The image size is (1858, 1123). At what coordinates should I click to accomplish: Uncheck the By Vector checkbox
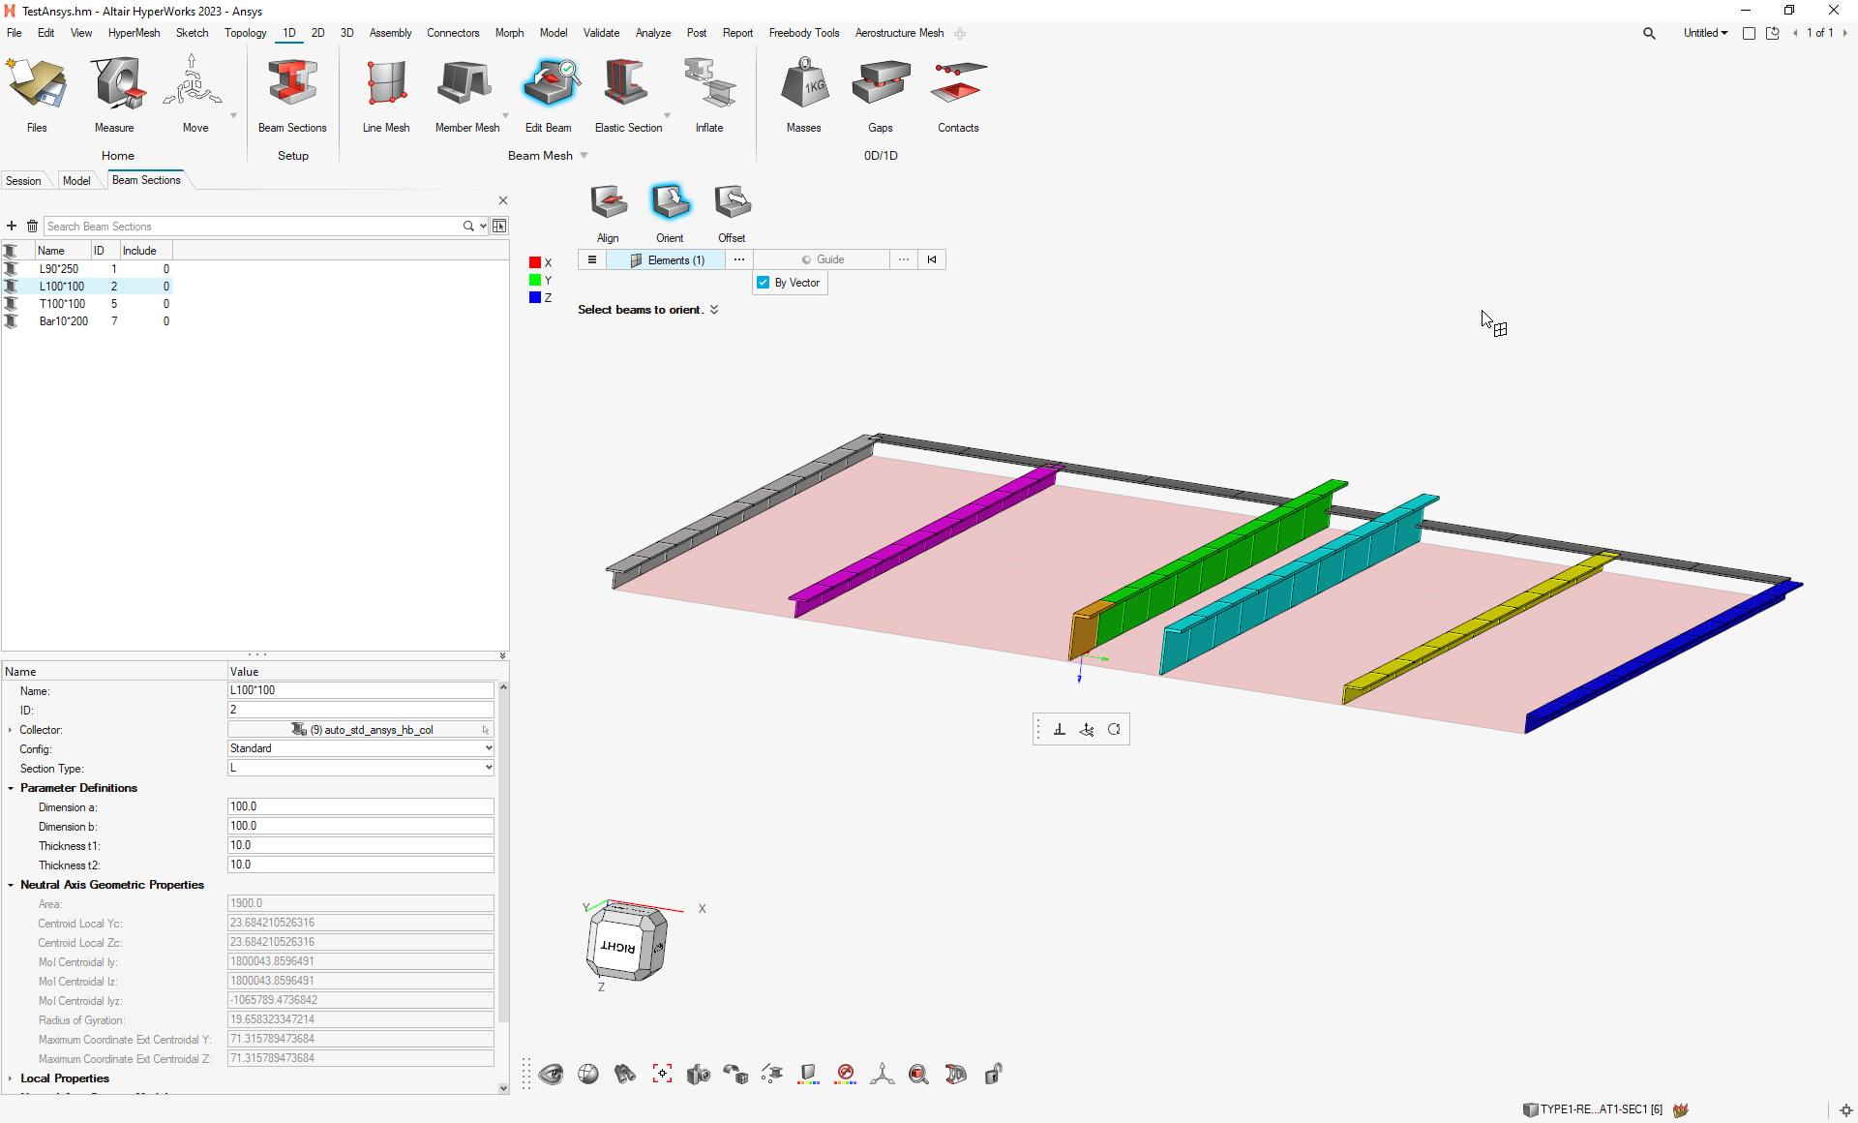point(764,283)
